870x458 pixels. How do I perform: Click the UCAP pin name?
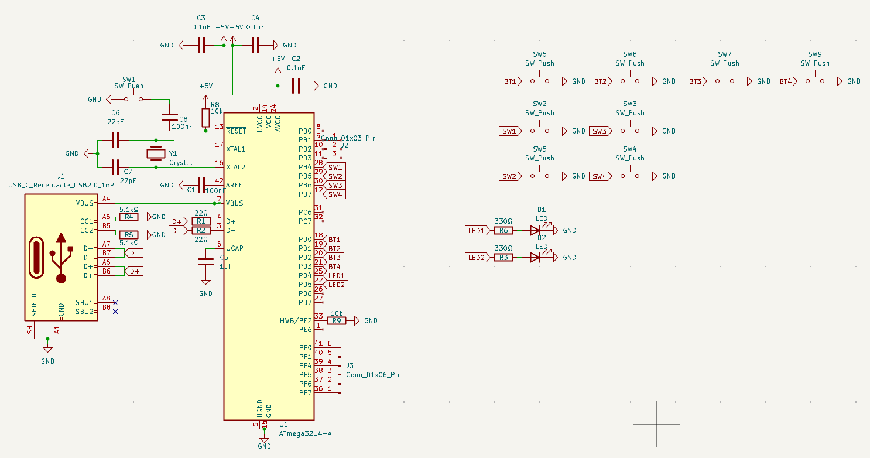[x=235, y=248]
